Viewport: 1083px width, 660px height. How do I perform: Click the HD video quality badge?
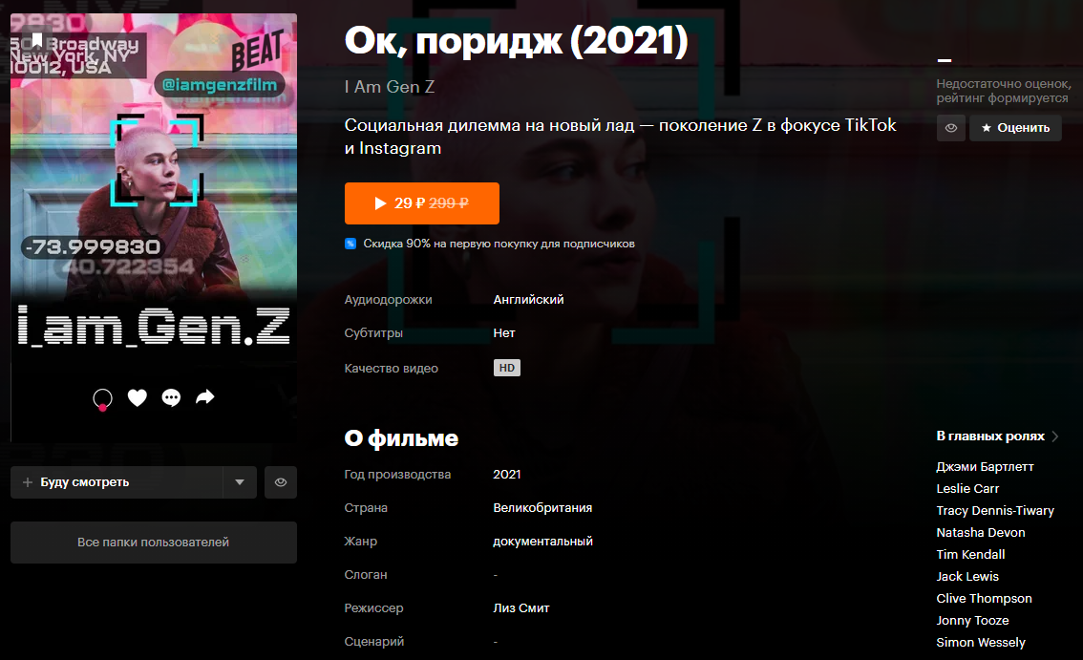coord(507,368)
